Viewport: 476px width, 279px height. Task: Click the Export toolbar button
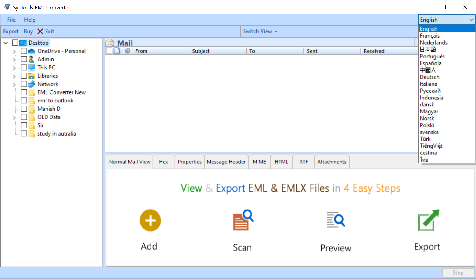[x=11, y=31]
